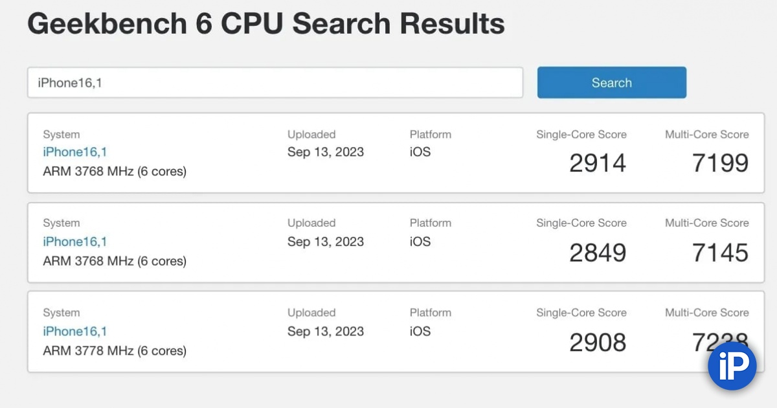Screen dimensions: 777x408
Task: Click the System column header in first row
Action: pyautogui.click(x=62, y=134)
